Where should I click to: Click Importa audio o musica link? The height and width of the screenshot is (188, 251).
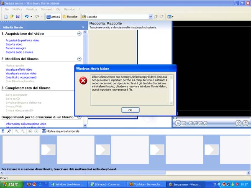19,52
